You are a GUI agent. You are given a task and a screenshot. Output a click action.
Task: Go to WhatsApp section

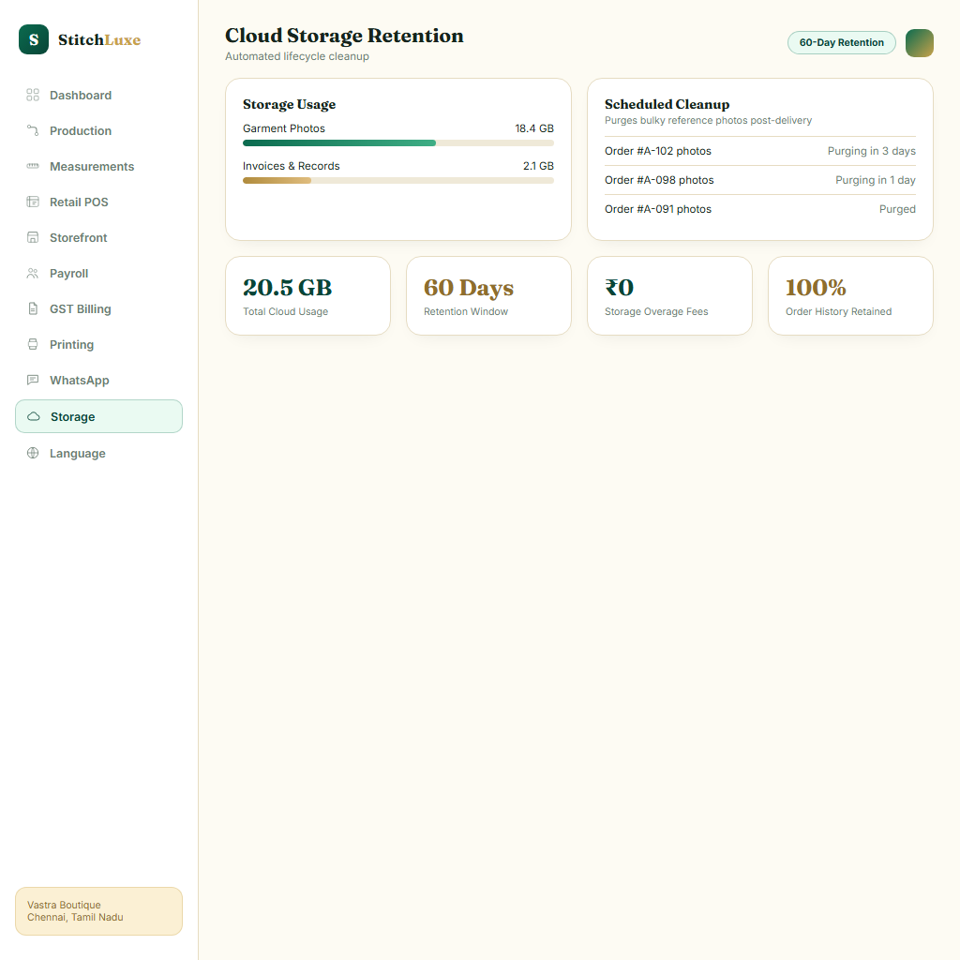tap(98, 380)
